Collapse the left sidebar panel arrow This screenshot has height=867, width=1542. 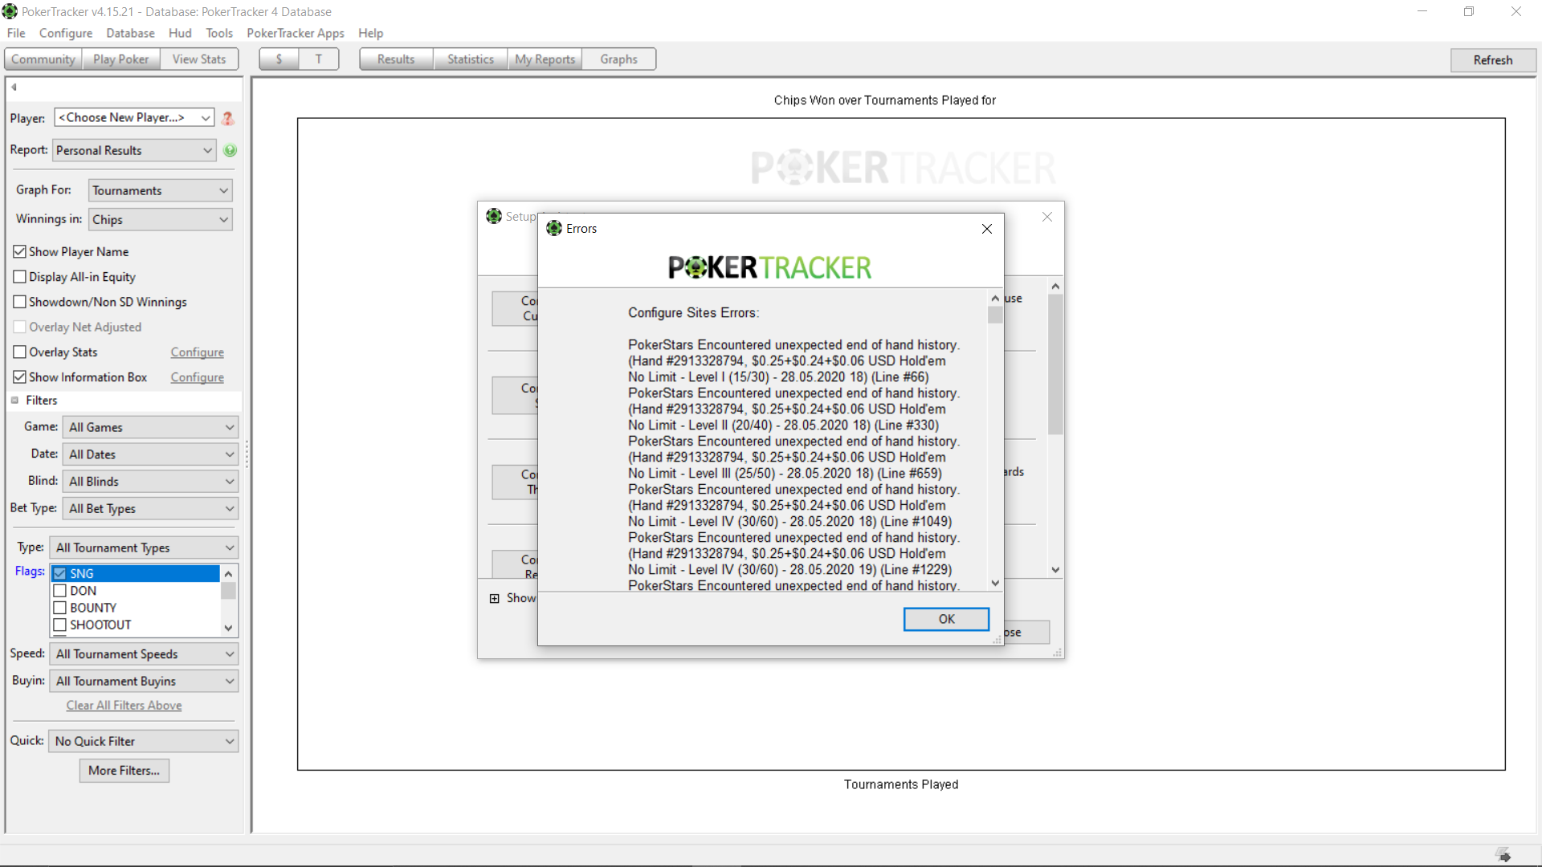click(14, 88)
